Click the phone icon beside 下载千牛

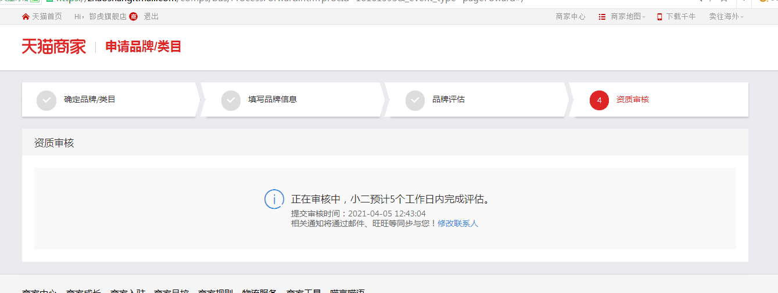[x=659, y=17]
